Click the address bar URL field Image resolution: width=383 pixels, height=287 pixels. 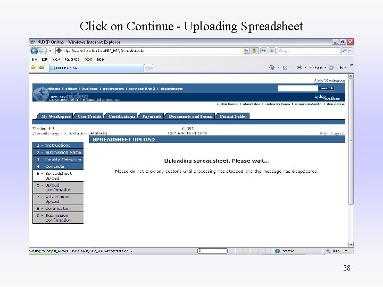(149, 50)
